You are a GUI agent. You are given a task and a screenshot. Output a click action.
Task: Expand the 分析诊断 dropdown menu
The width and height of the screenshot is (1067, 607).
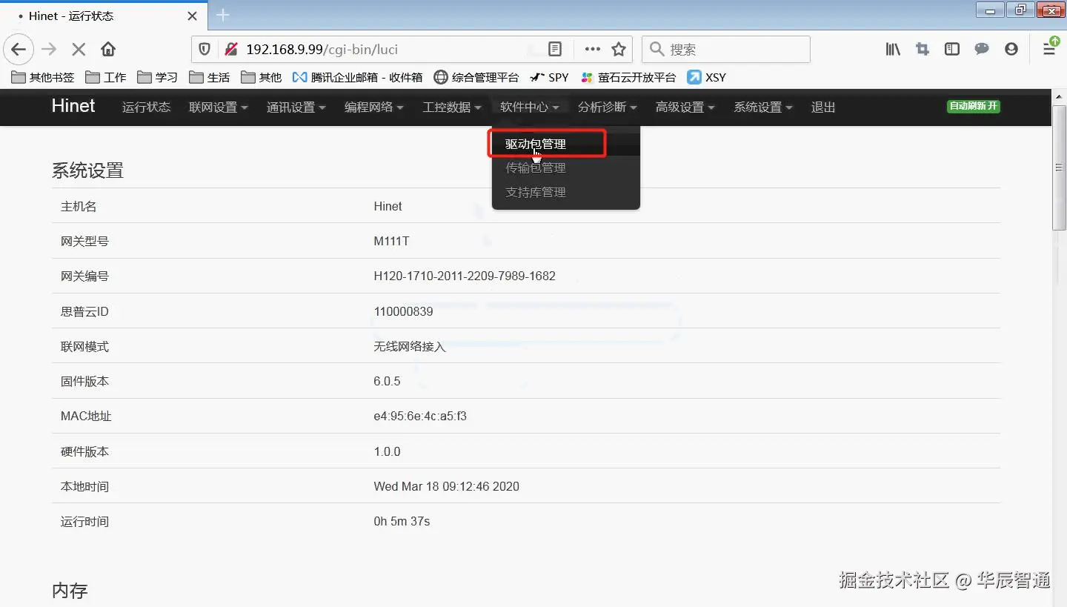pyautogui.click(x=607, y=107)
